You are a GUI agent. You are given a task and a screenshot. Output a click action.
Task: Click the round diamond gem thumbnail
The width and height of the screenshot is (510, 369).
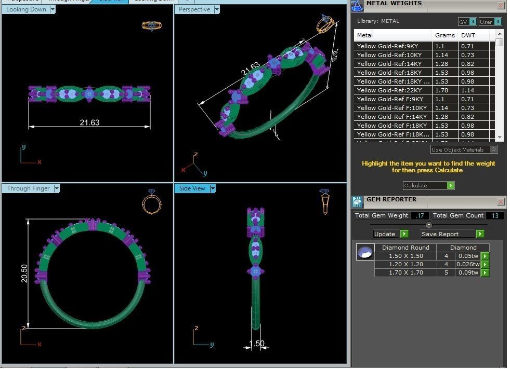point(365,252)
